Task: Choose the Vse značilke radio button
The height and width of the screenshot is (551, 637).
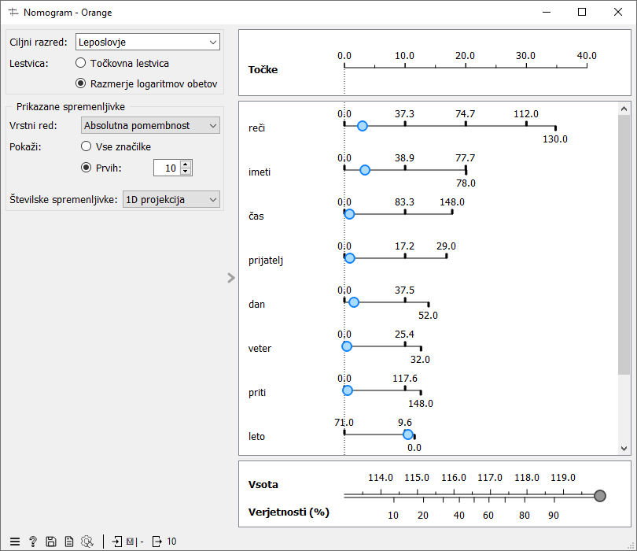Action: click(87, 146)
